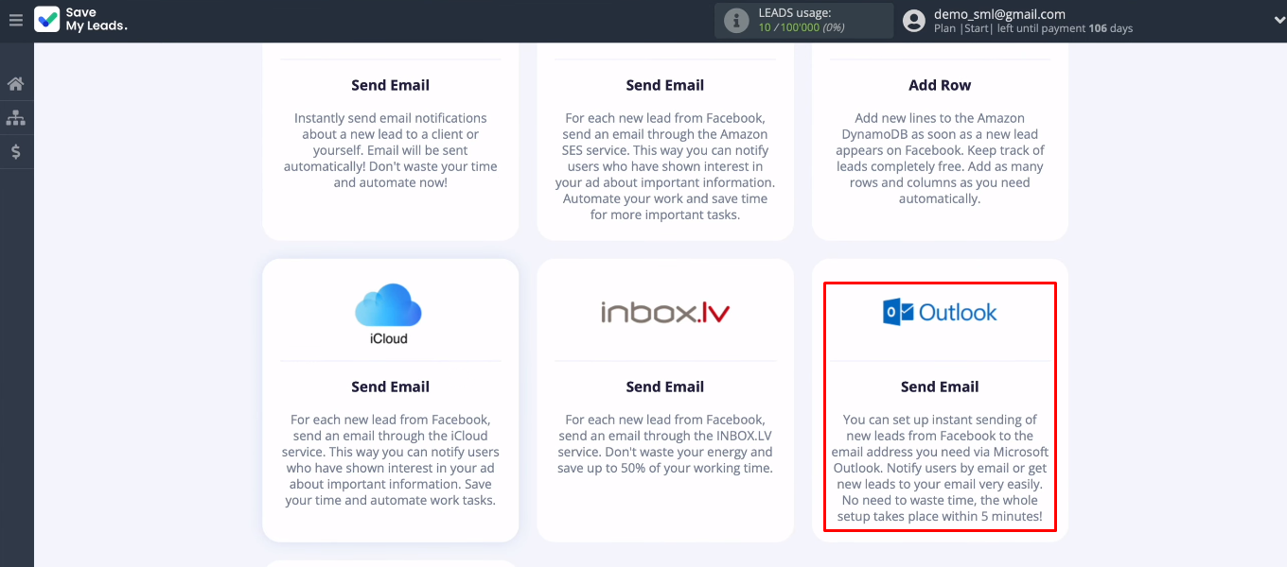This screenshot has height=567, width=1287.
Task: Open INBOX.LV Send Email card title
Action: [665, 387]
